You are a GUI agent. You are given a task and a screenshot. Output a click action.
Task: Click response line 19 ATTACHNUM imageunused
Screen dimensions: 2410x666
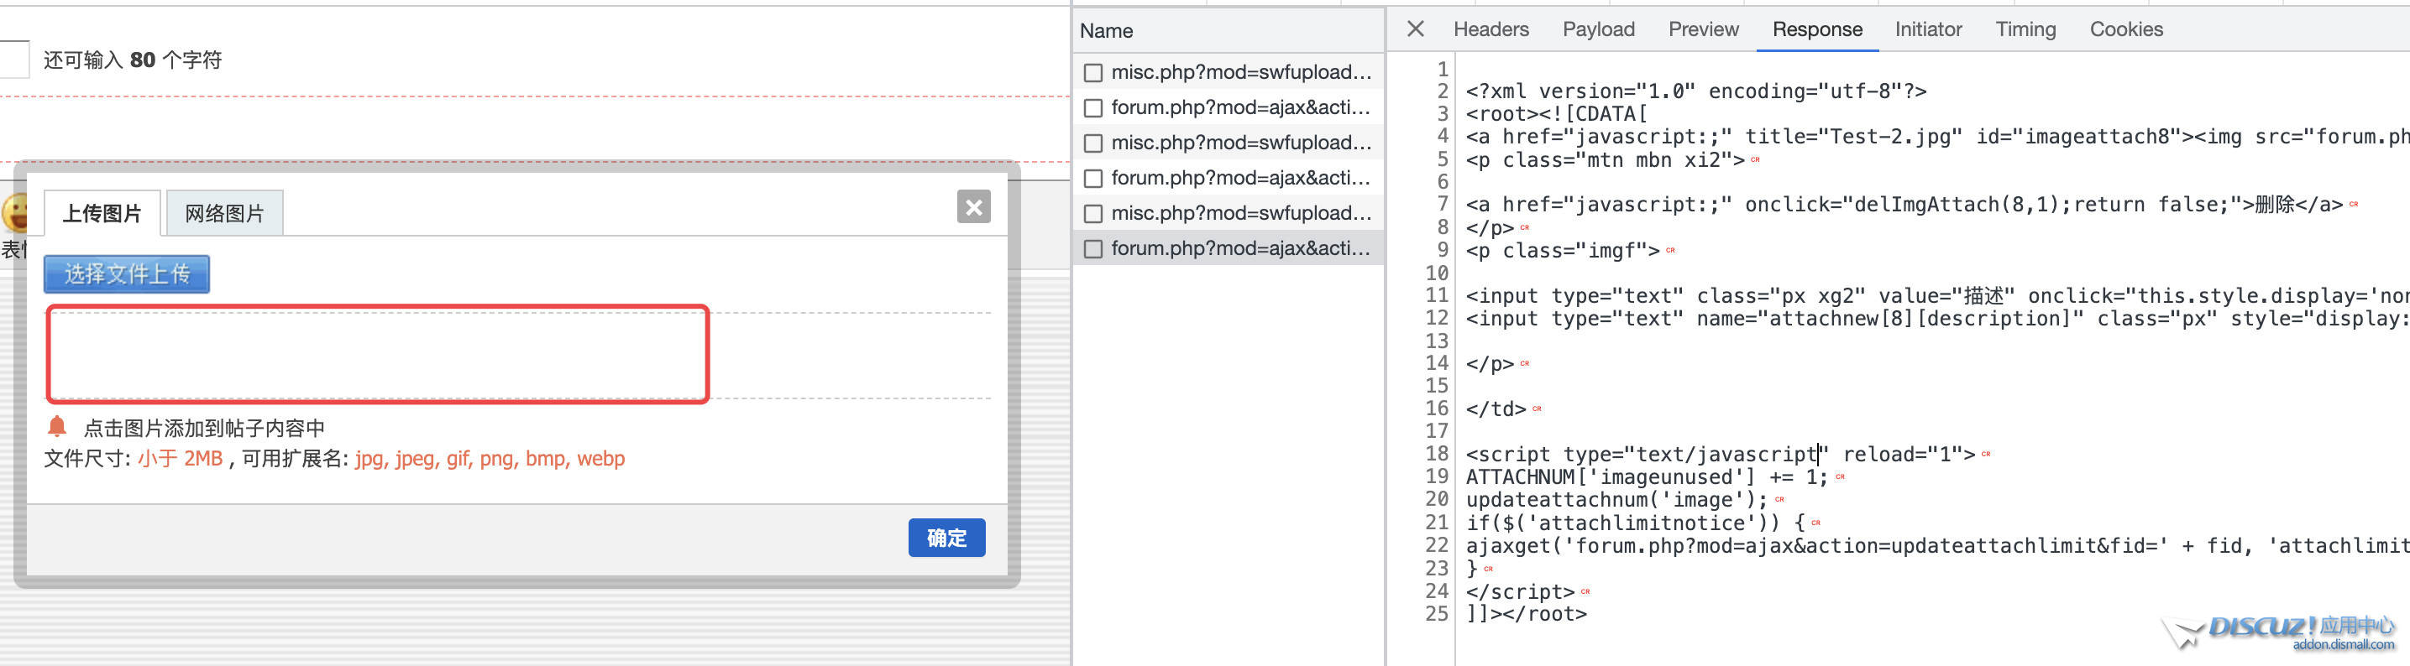pyautogui.click(x=1647, y=477)
